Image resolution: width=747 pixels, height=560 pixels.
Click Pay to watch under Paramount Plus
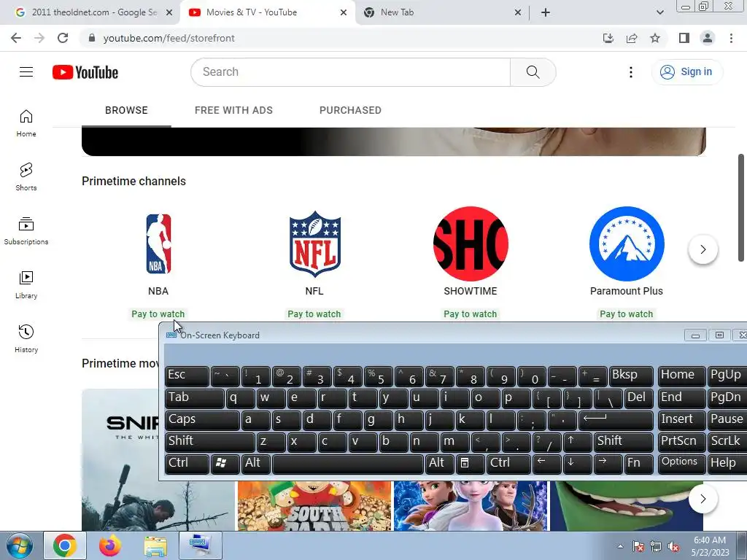(x=627, y=314)
